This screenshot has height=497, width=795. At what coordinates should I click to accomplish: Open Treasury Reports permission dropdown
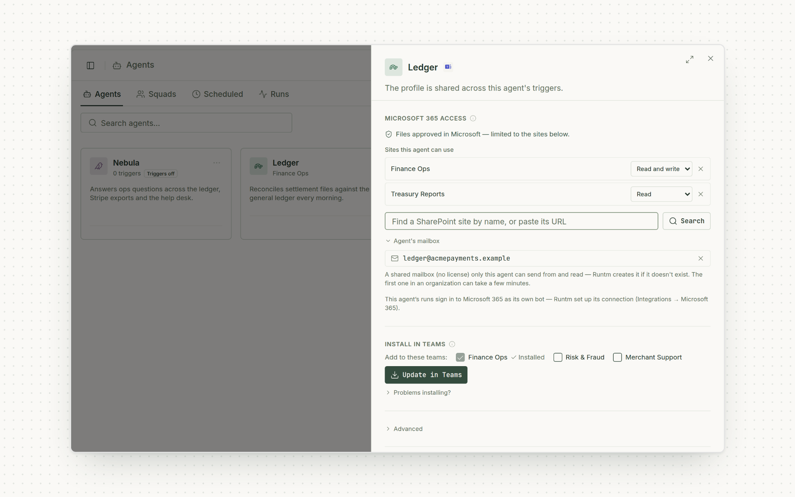pos(661,194)
